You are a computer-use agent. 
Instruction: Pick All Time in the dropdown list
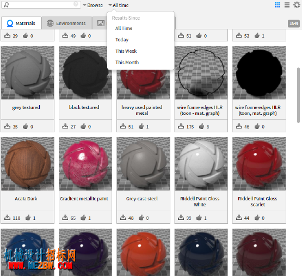(124, 28)
